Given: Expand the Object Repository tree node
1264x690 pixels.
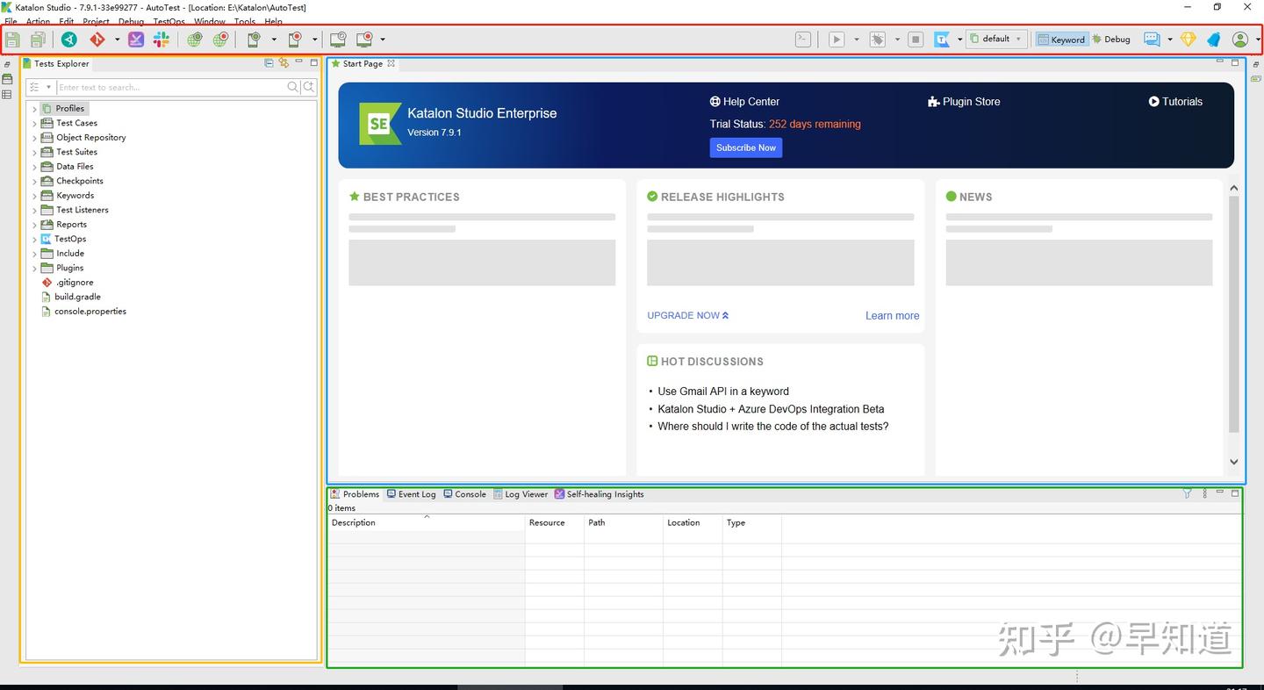Looking at the screenshot, I should pyautogui.click(x=34, y=138).
